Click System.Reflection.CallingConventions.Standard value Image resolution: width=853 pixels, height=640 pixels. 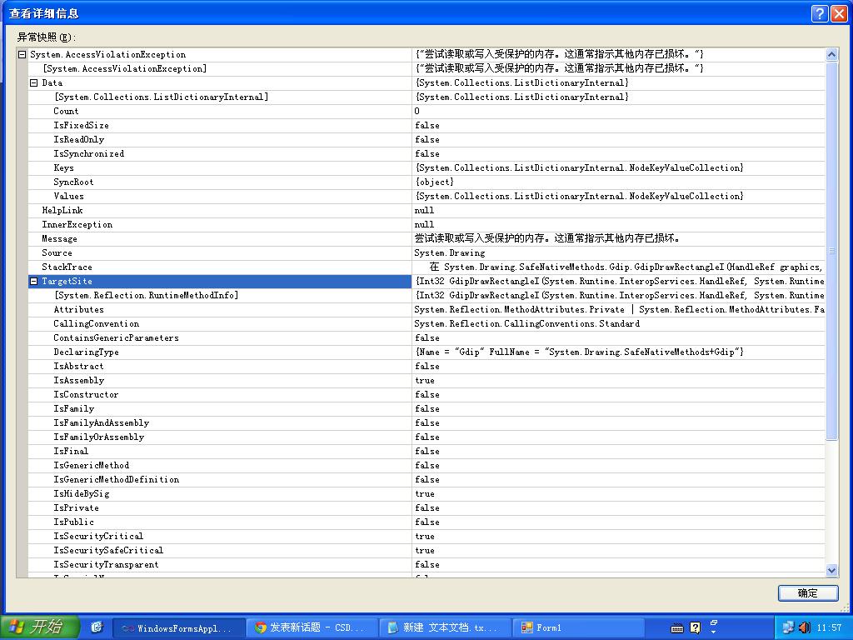pyautogui.click(x=526, y=324)
